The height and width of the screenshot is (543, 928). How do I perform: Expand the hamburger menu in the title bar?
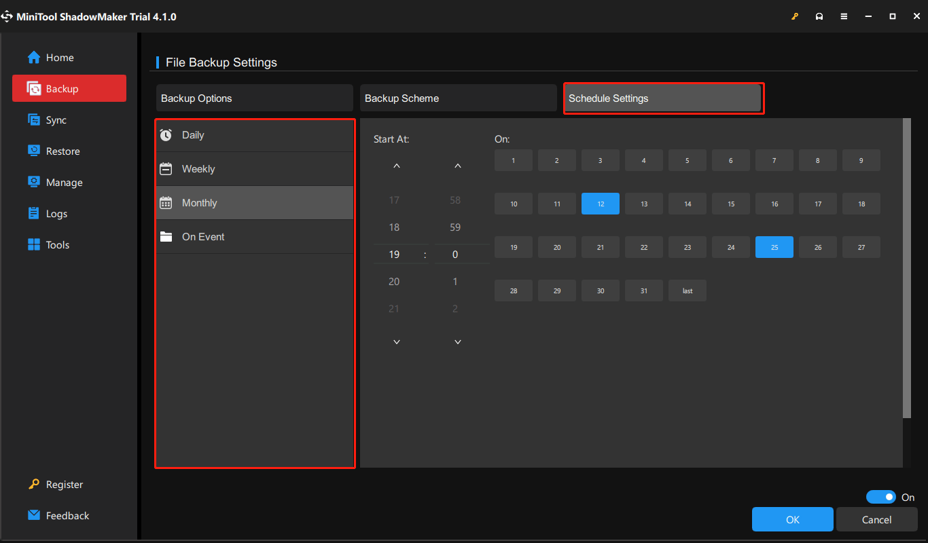click(844, 16)
